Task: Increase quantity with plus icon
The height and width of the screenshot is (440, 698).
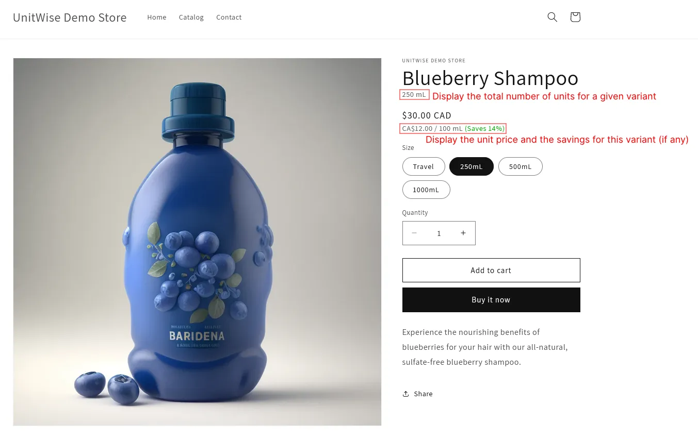Action: (463, 233)
